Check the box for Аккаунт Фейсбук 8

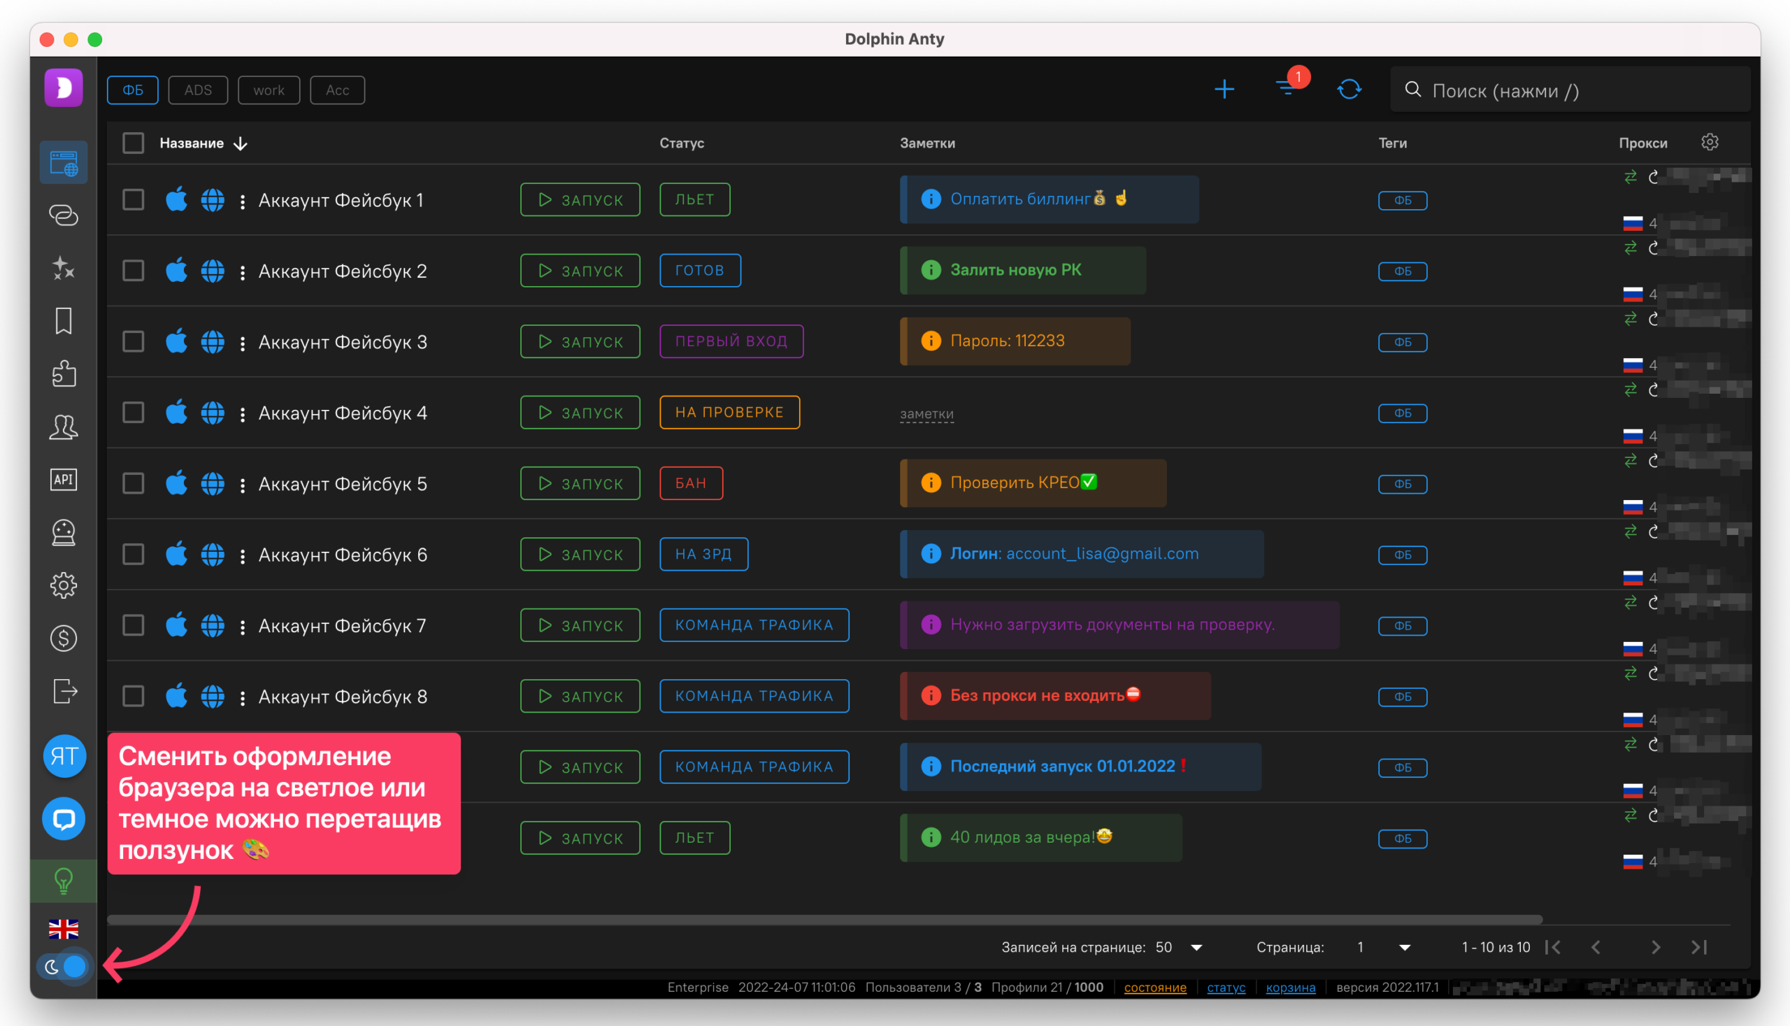133,696
